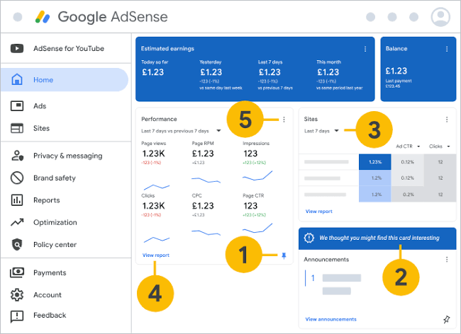Open Payments using the money icon
Screen dimensions: 461x334
tap(17, 272)
